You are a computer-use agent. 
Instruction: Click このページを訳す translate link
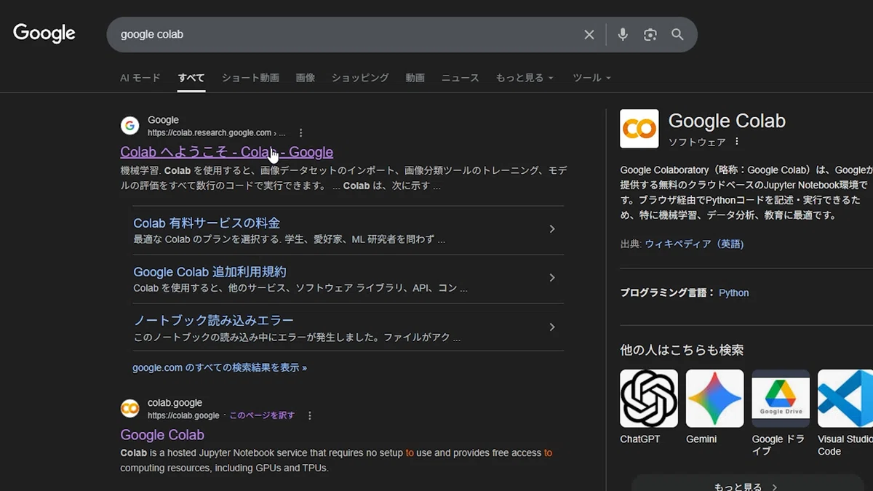(262, 416)
